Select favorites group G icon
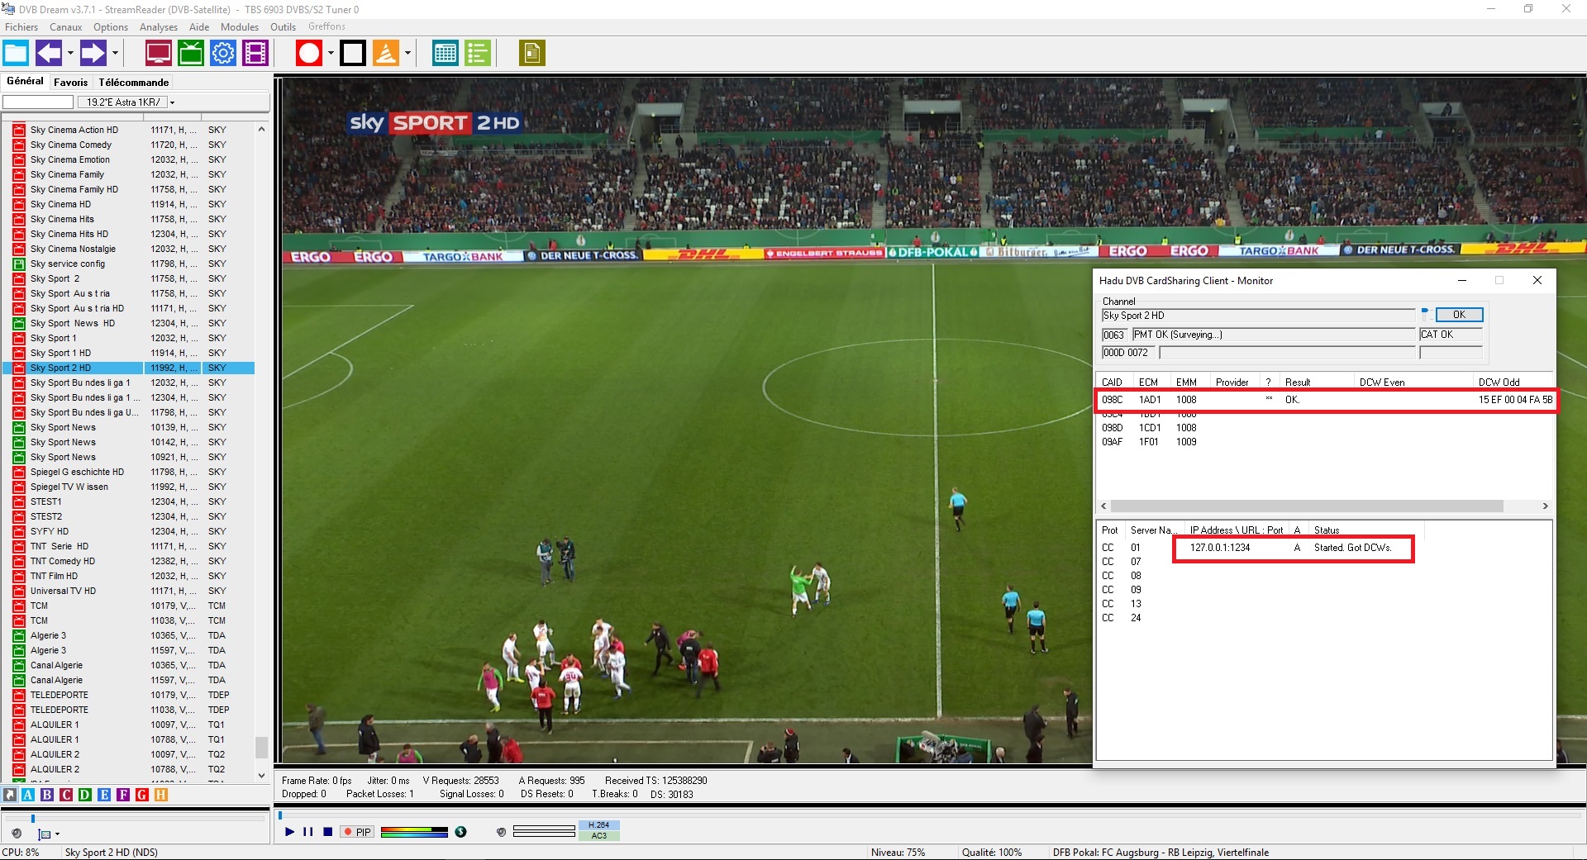1587x860 pixels. (142, 795)
